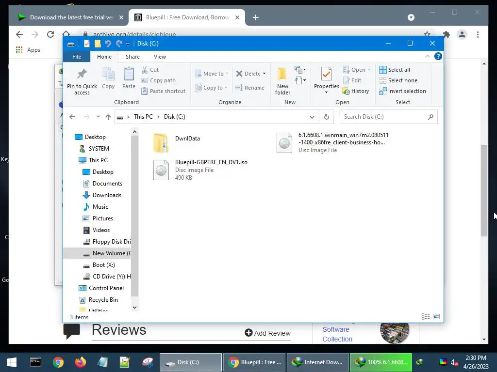
Task: Create a New folder from ribbon
Action: click(282, 81)
